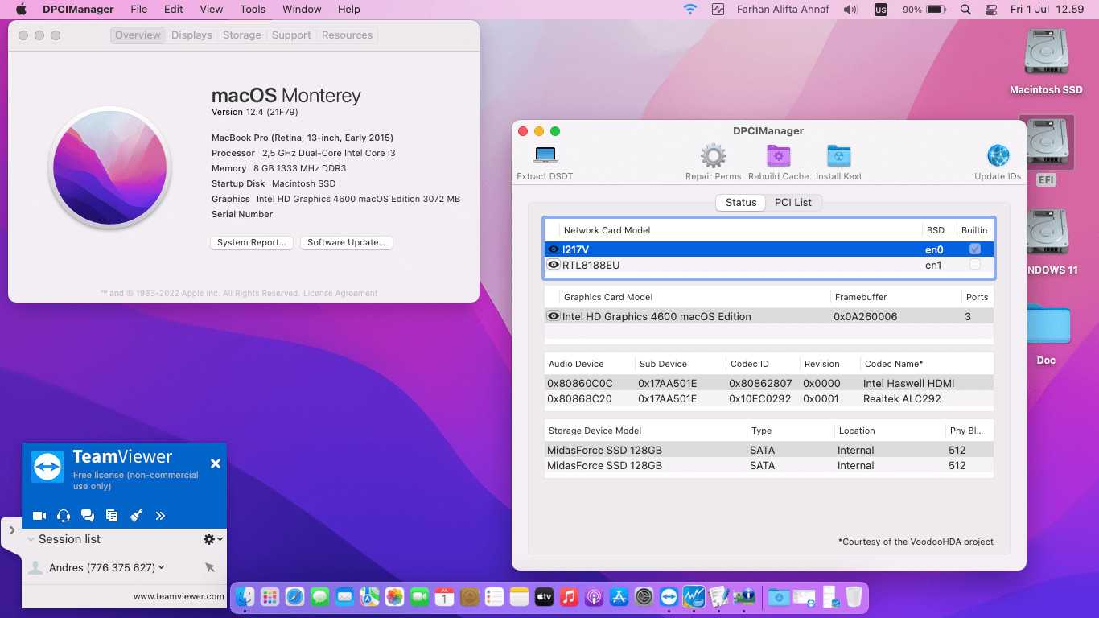
Task: Expand more TeamViewer toolbar options
Action: 160,516
